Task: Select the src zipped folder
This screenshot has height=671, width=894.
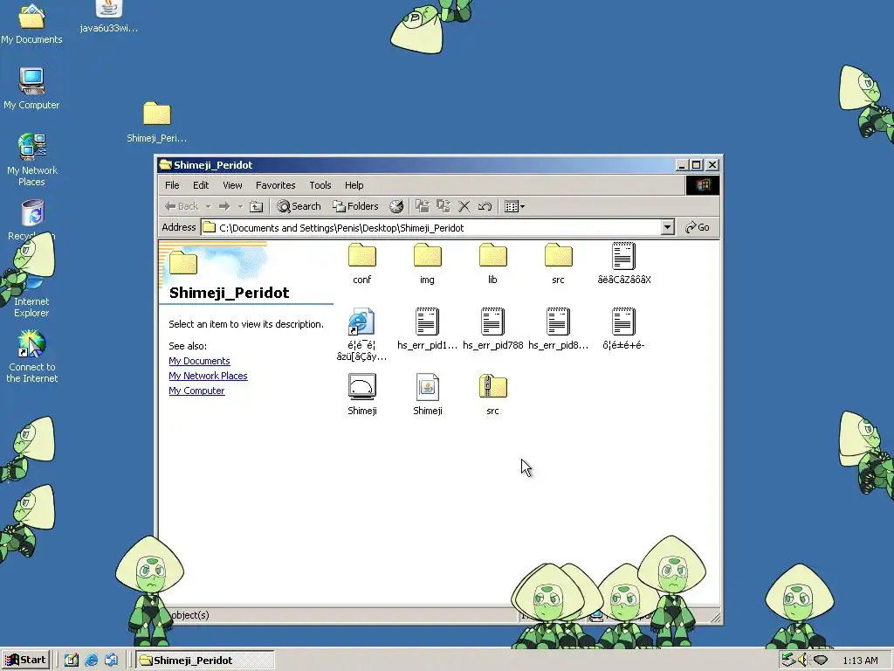Action: click(x=492, y=394)
